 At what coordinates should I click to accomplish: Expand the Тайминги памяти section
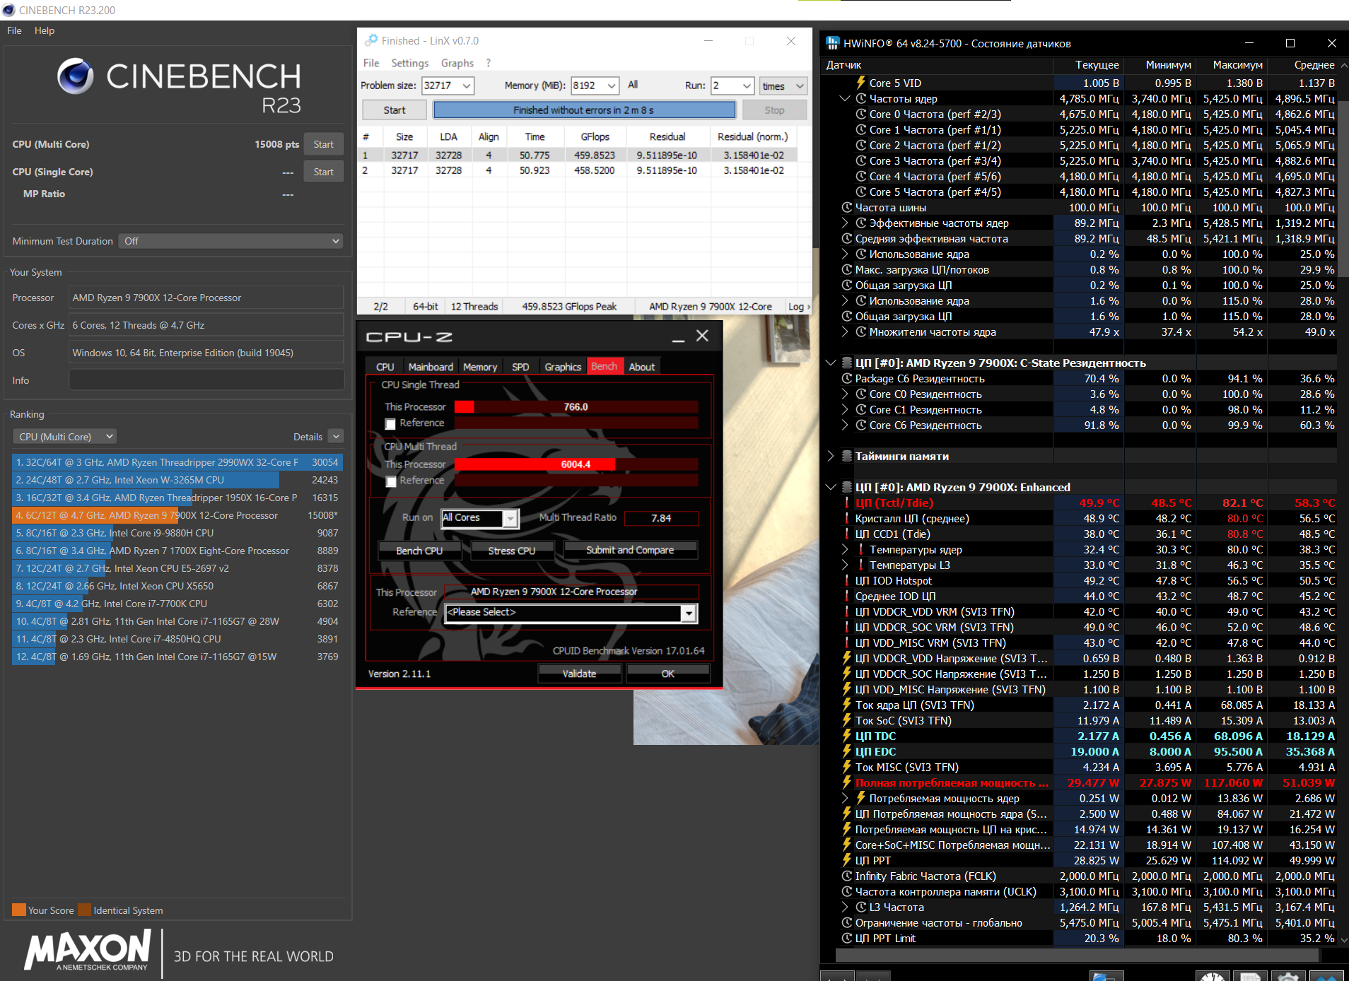tap(831, 456)
